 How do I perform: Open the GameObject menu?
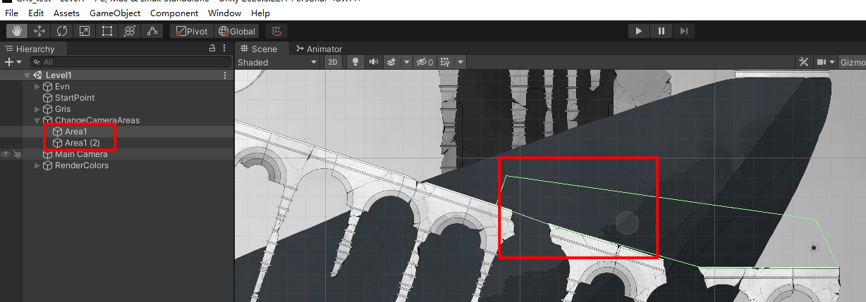coord(115,13)
